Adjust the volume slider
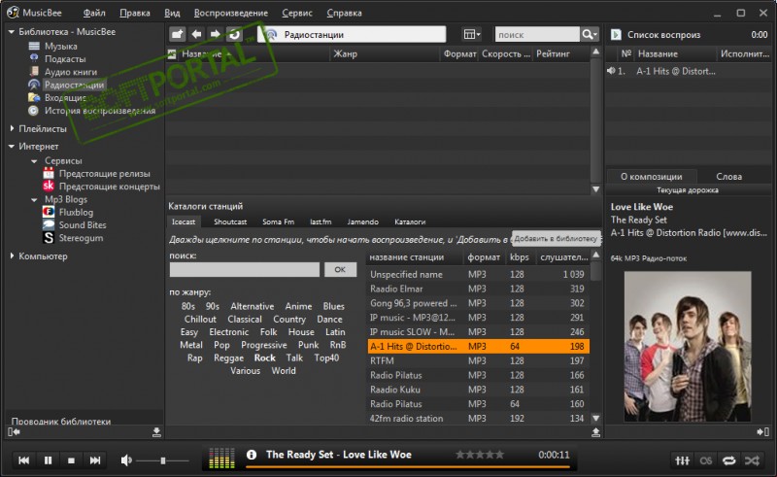The image size is (777, 477). (x=161, y=460)
